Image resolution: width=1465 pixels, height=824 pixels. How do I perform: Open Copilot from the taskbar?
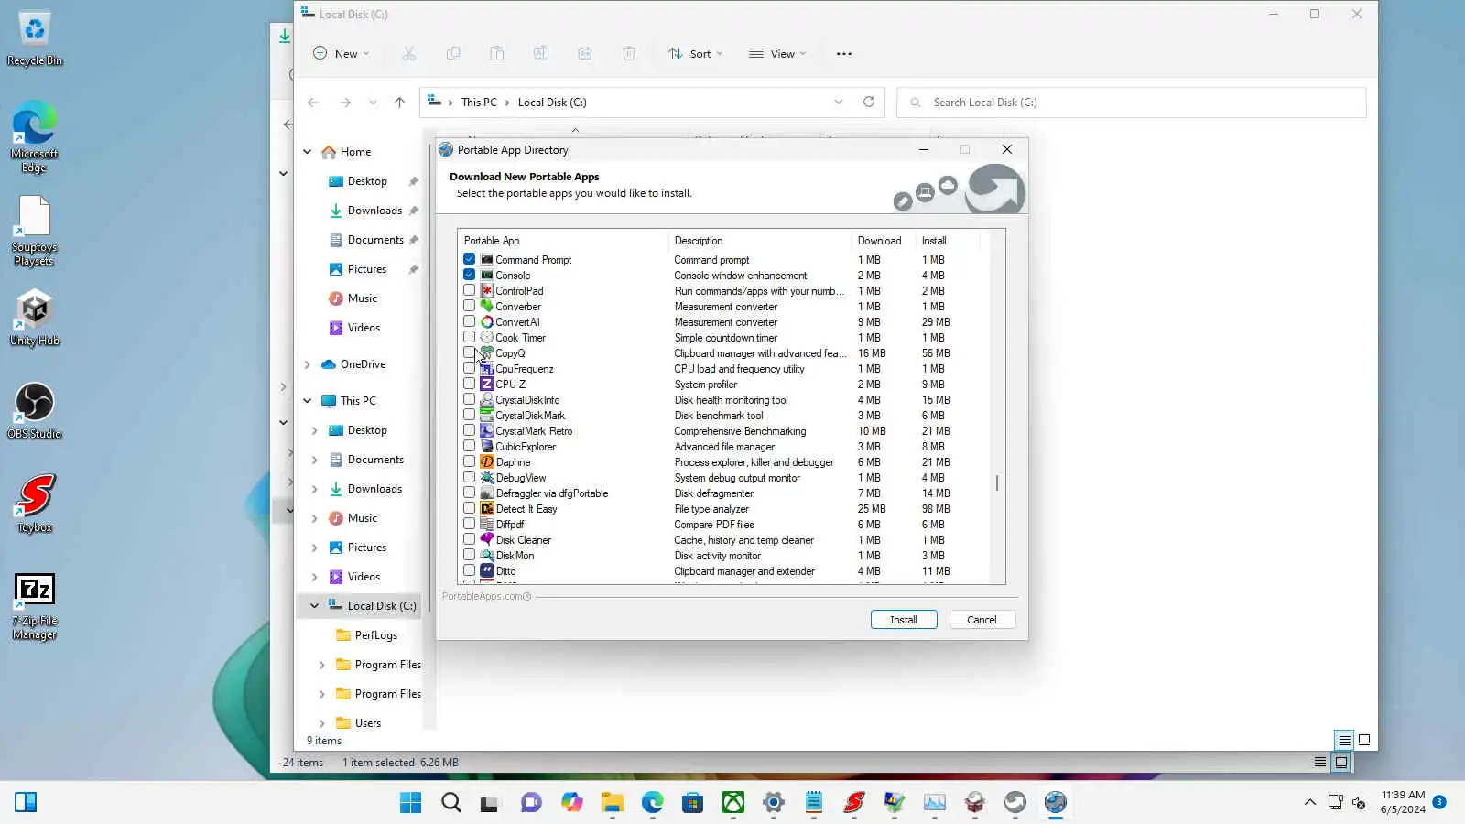[x=572, y=803]
